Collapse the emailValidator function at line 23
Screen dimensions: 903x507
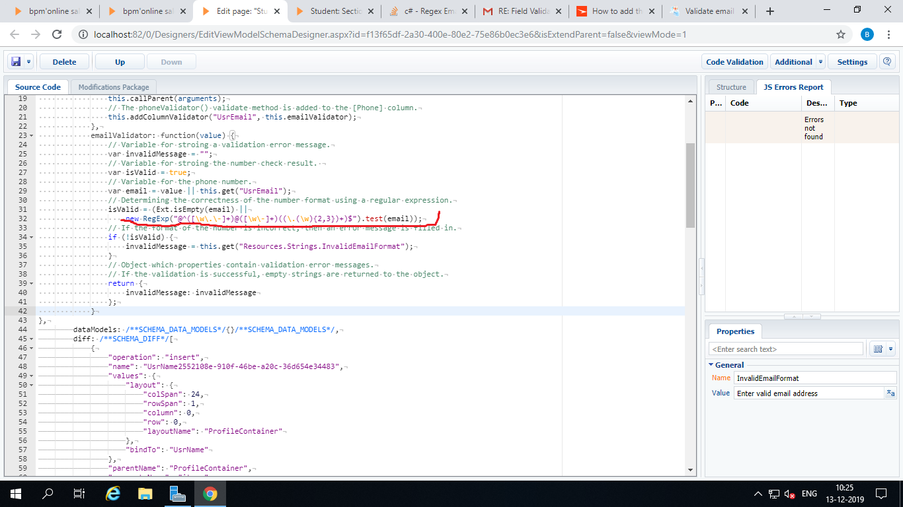32,135
